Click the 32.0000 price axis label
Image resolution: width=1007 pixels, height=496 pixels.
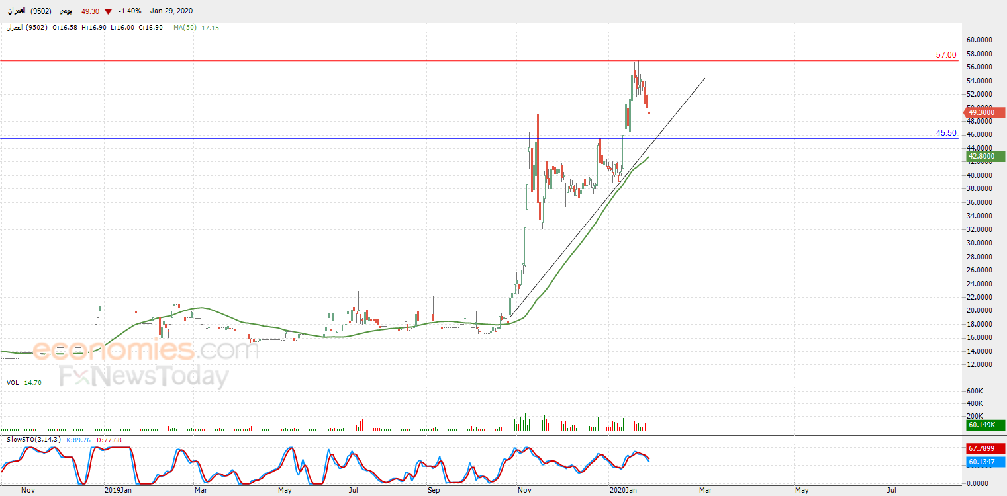(x=979, y=229)
